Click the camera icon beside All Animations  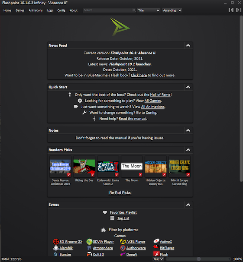coord(76,107)
